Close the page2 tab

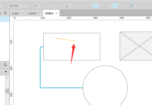(40, 13)
